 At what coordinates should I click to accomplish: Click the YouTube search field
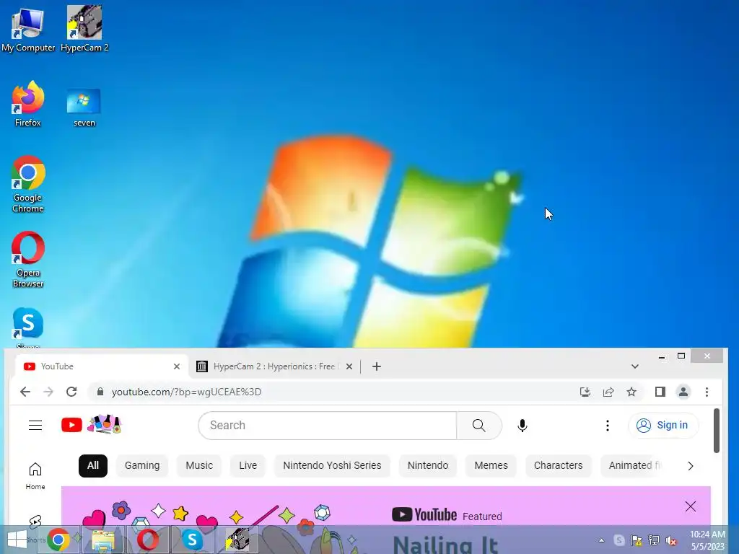(x=328, y=426)
